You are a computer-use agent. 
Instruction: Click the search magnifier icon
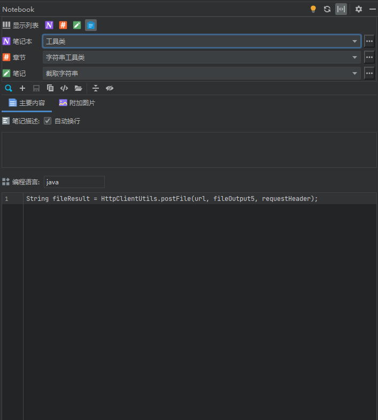[x=9, y=88]
